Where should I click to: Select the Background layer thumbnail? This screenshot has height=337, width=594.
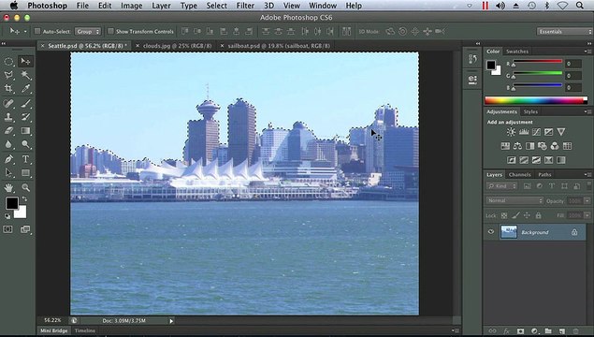(508, 232)
